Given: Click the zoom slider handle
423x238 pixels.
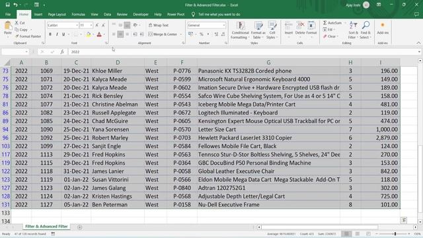Looking at the screenshot, I should (395, 233).
